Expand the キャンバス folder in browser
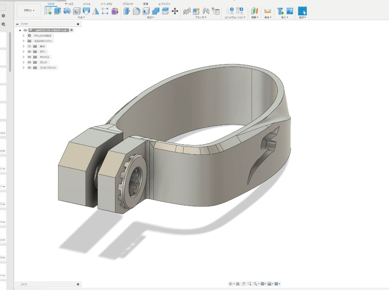Viewport: 389px width, 290px height. (x=23, y=57)
